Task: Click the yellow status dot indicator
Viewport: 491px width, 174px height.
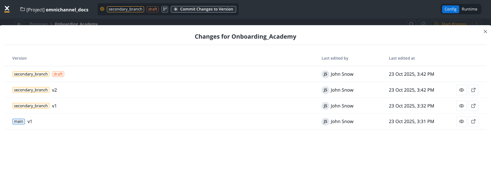Action: coord(102,9)
